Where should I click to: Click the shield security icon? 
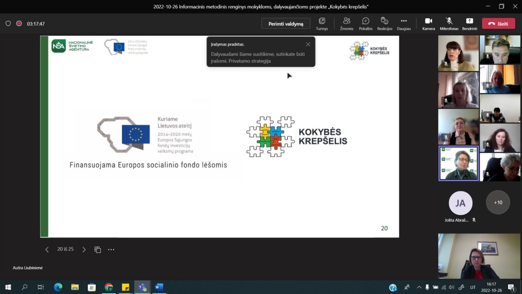click(8, 24)
